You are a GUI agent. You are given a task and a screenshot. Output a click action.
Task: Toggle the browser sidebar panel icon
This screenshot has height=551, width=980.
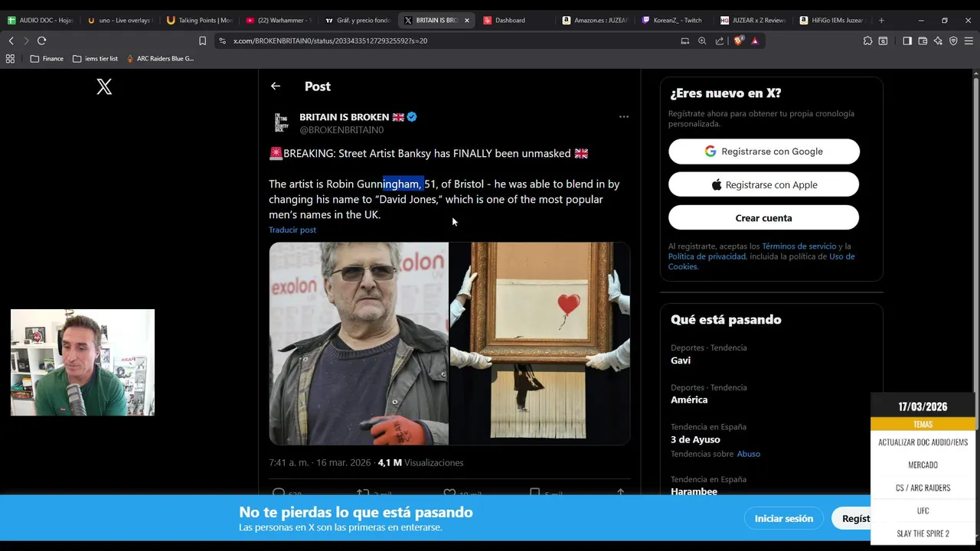(x=907, y=41)
